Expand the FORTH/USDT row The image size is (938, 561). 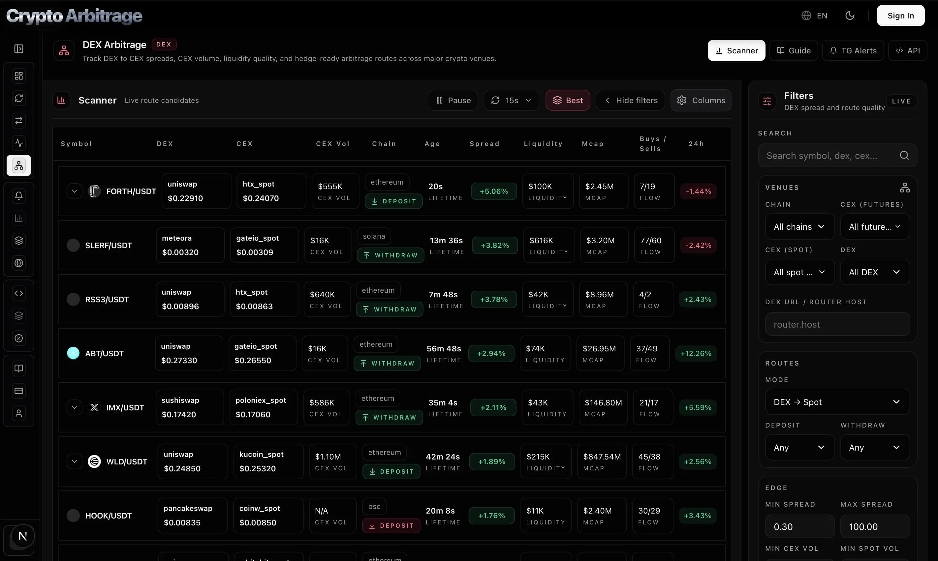pos(75,191)
